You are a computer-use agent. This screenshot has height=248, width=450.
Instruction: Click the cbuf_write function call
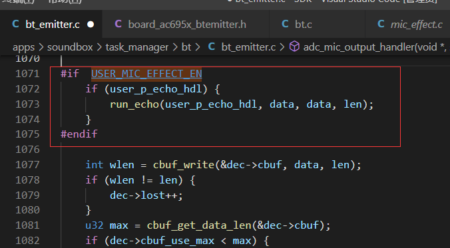coord(183,165)
